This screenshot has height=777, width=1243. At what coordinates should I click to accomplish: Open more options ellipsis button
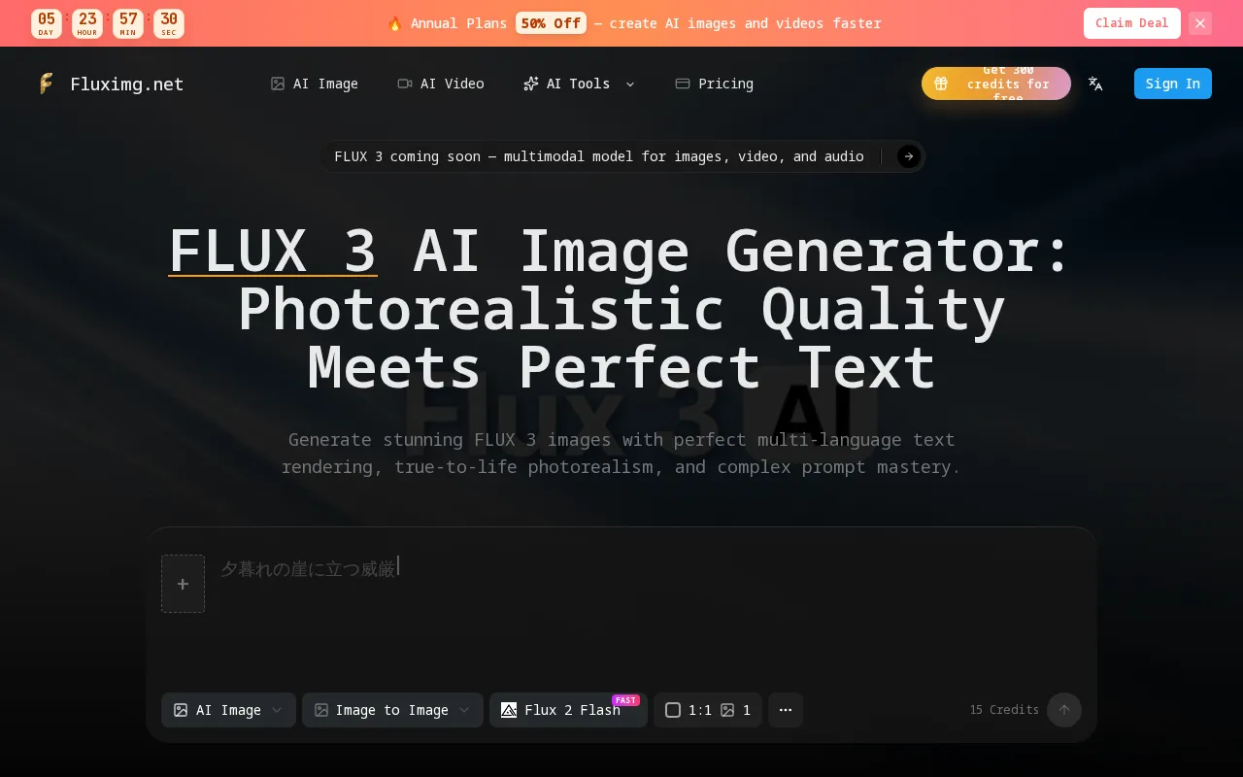pyautogui.click(x=786, y=710)
